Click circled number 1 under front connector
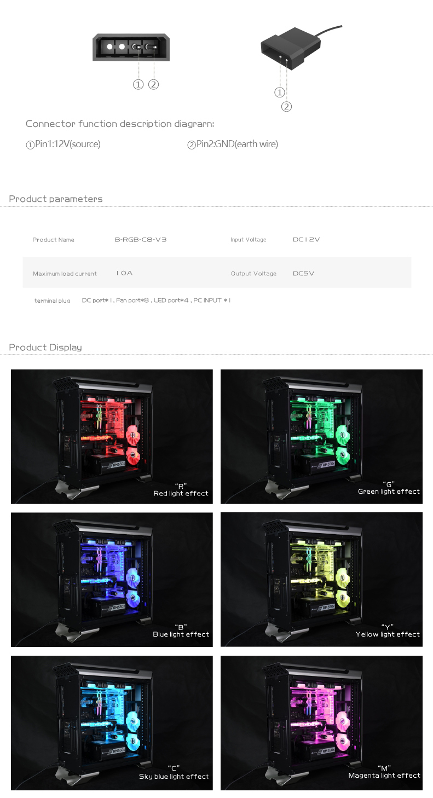433x798 pixels. tap(138, 84)
